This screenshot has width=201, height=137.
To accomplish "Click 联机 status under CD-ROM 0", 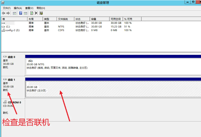I will click(x=6, y=113).
